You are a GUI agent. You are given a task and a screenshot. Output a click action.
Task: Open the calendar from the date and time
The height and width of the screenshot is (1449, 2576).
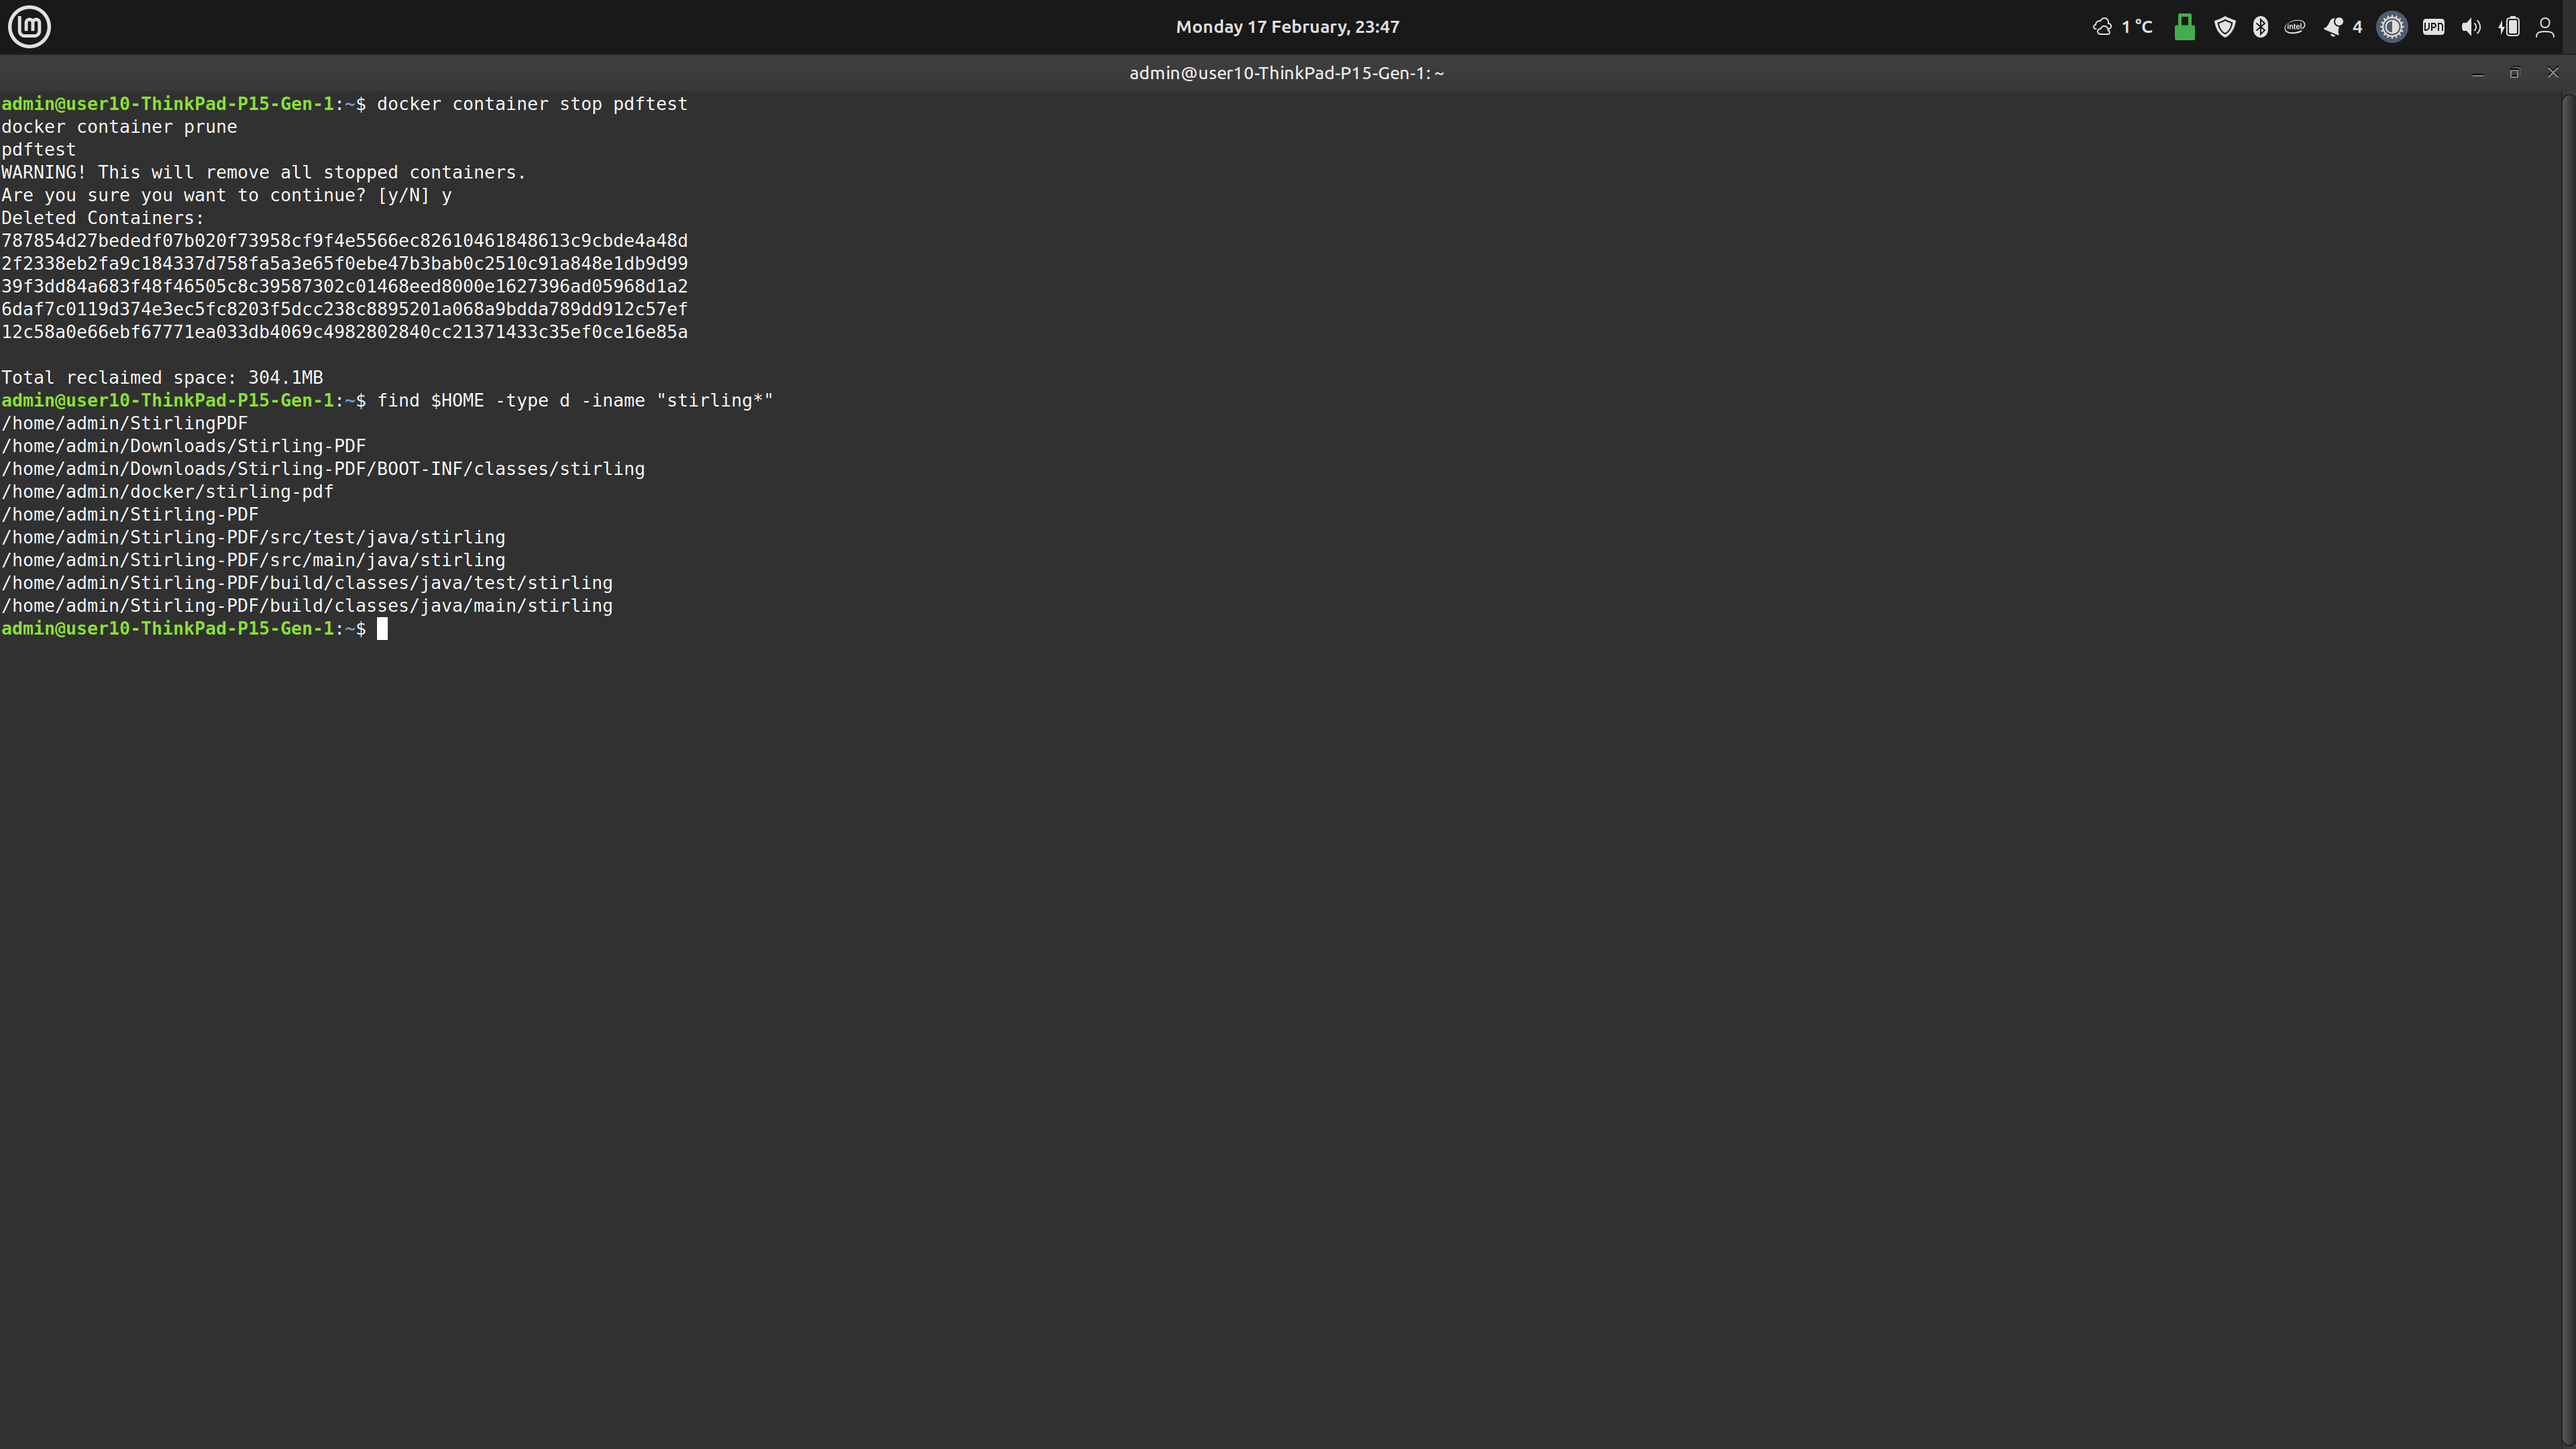[1287, 27]
